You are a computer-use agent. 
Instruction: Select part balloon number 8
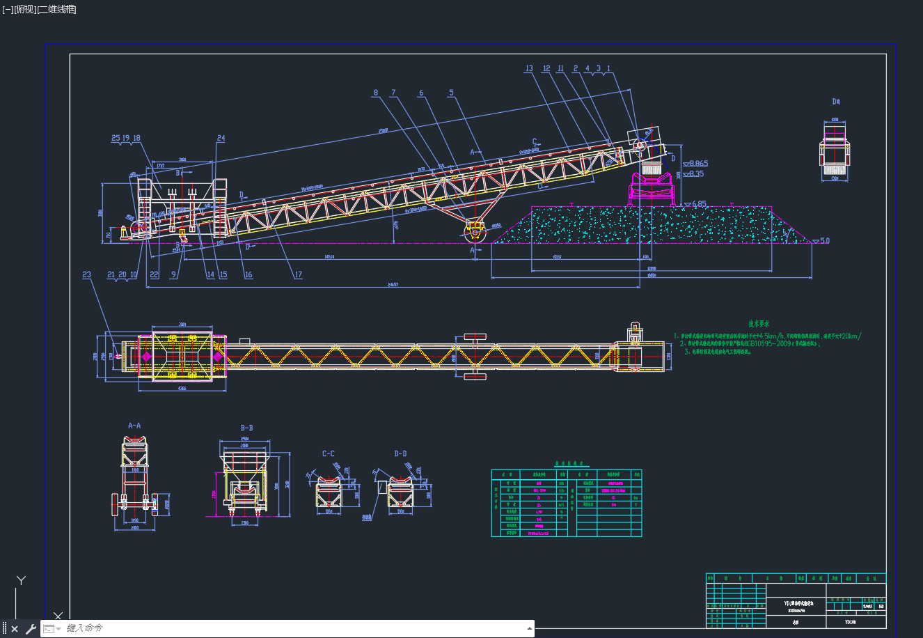[376, 92]
